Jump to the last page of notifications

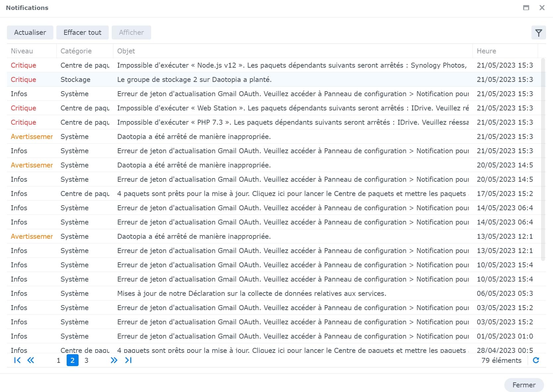tap(128, 360)
